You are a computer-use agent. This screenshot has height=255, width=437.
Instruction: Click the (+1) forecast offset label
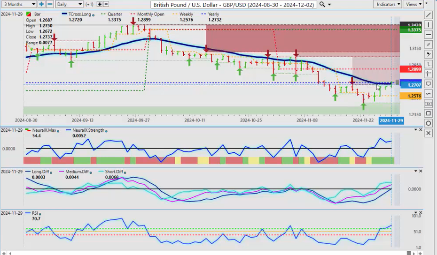tap(89, 4)
